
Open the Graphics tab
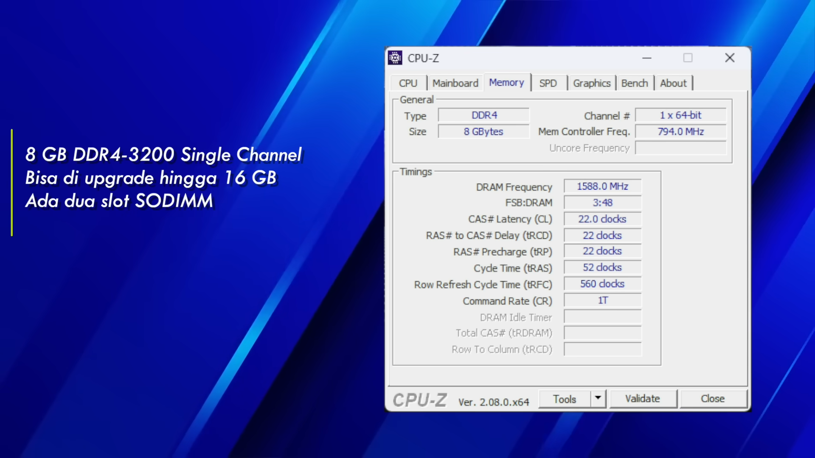[x=591, y=83]
